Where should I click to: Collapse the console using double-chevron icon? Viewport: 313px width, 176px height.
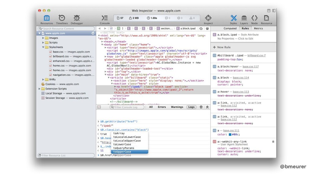pos(207,107)
